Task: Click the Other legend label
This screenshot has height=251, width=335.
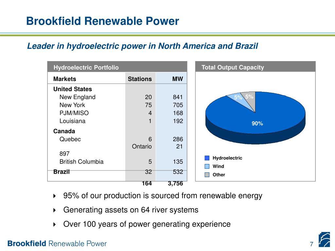Action: tap(219, 175)
